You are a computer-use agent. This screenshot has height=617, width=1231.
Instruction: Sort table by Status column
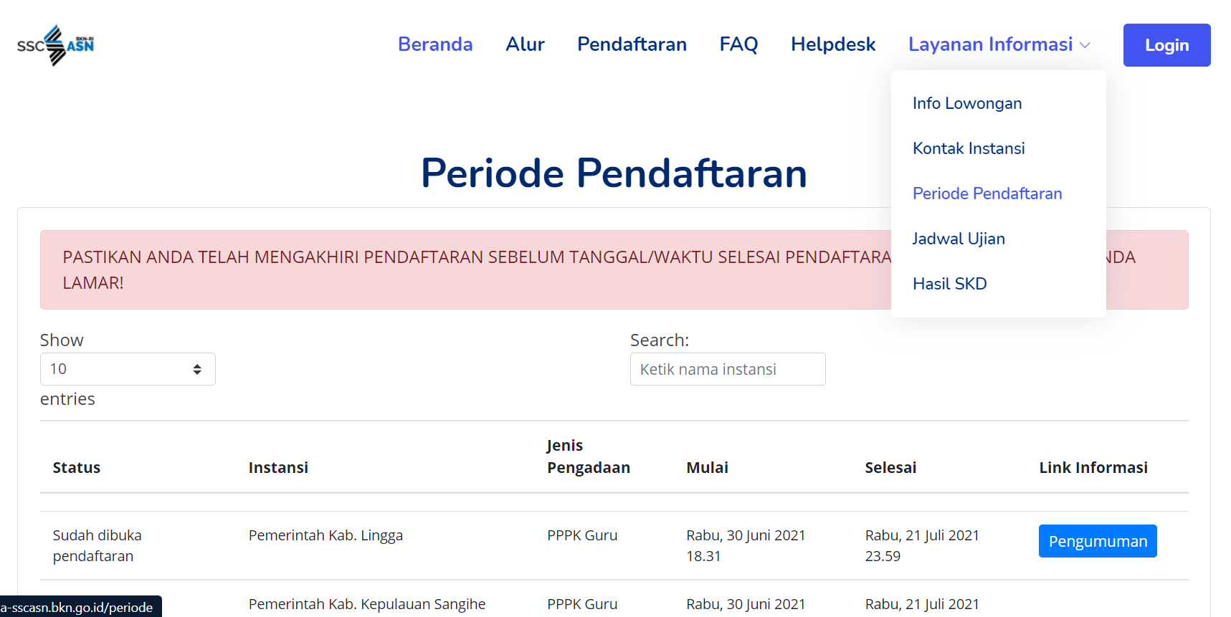pyautogui.click(x=77, y=468)
